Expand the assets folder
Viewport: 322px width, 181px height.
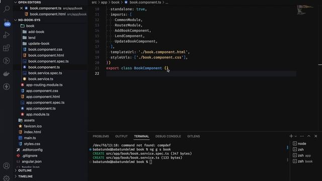tap(29, 120)
